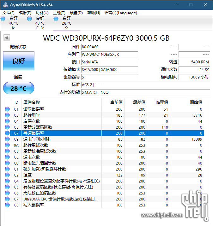Click the 转速 field showing 5400 RPM
Image resolution: width=213 pixels, height=226 pixels.
194,62
